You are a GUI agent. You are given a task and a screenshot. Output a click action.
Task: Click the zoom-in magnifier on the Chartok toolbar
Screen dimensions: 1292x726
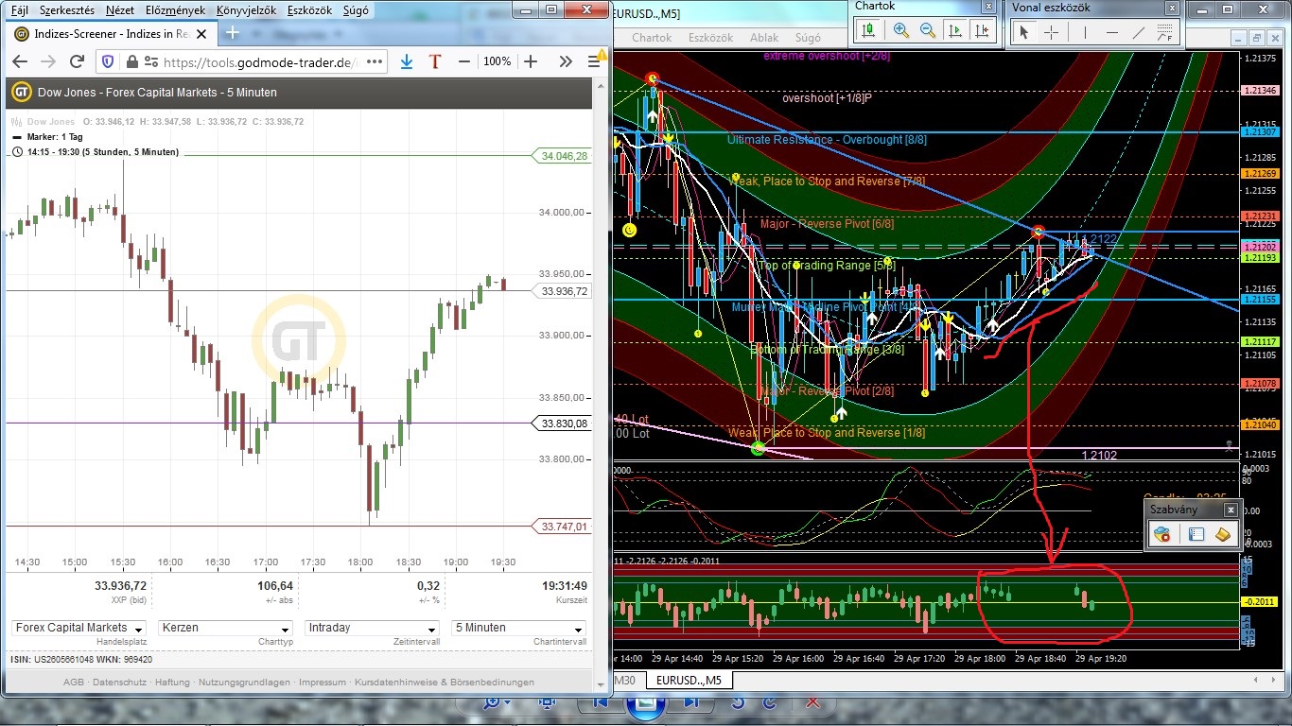coord(900,29)
